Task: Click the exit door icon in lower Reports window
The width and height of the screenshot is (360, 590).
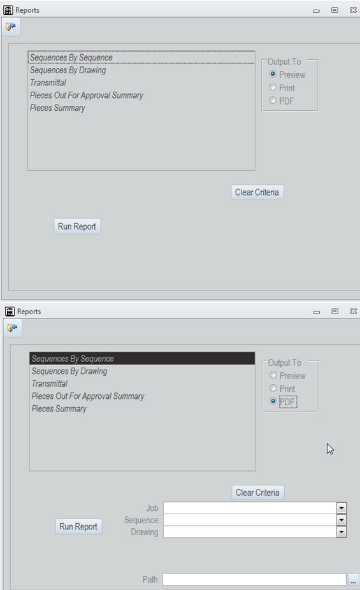Action: tap(12, 327)
